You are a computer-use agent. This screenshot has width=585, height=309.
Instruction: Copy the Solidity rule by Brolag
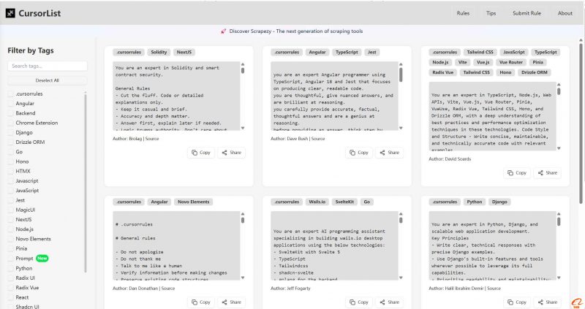coord(200,153)
